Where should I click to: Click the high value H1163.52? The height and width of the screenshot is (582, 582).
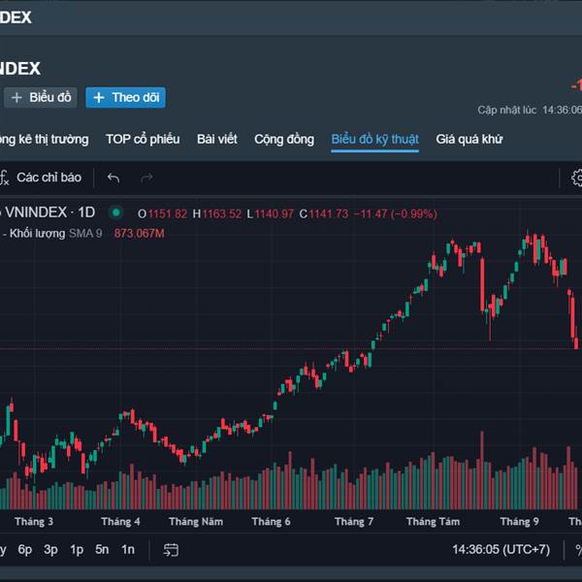[x=217, y=214]
